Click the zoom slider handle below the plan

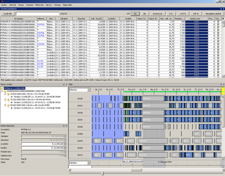tap(103, 173)
